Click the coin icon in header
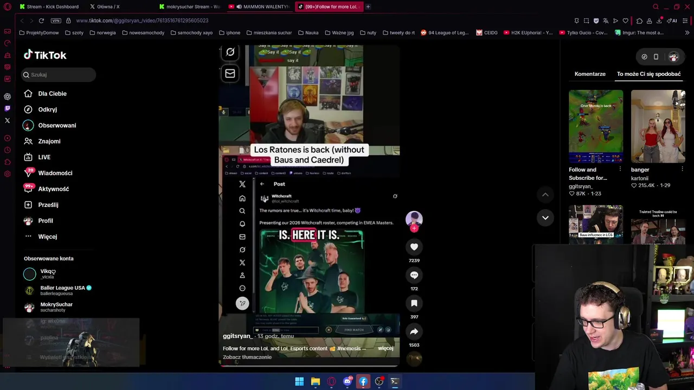The width and height of the screenshot is (694, 390). click(x=644, y=57)
